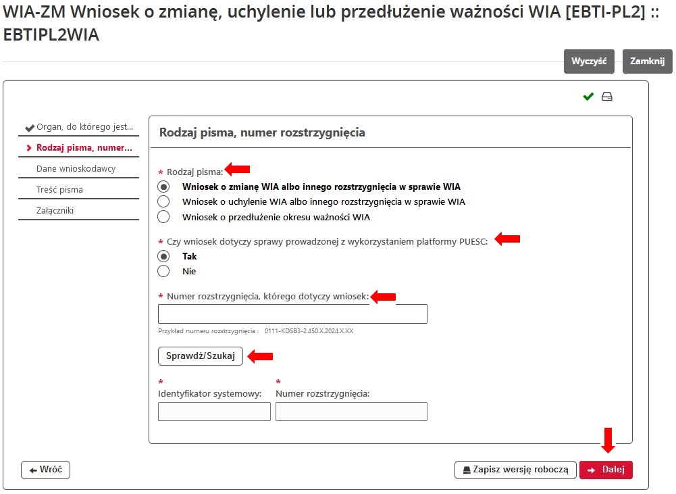Click the green validation checkmark icon

587,96
